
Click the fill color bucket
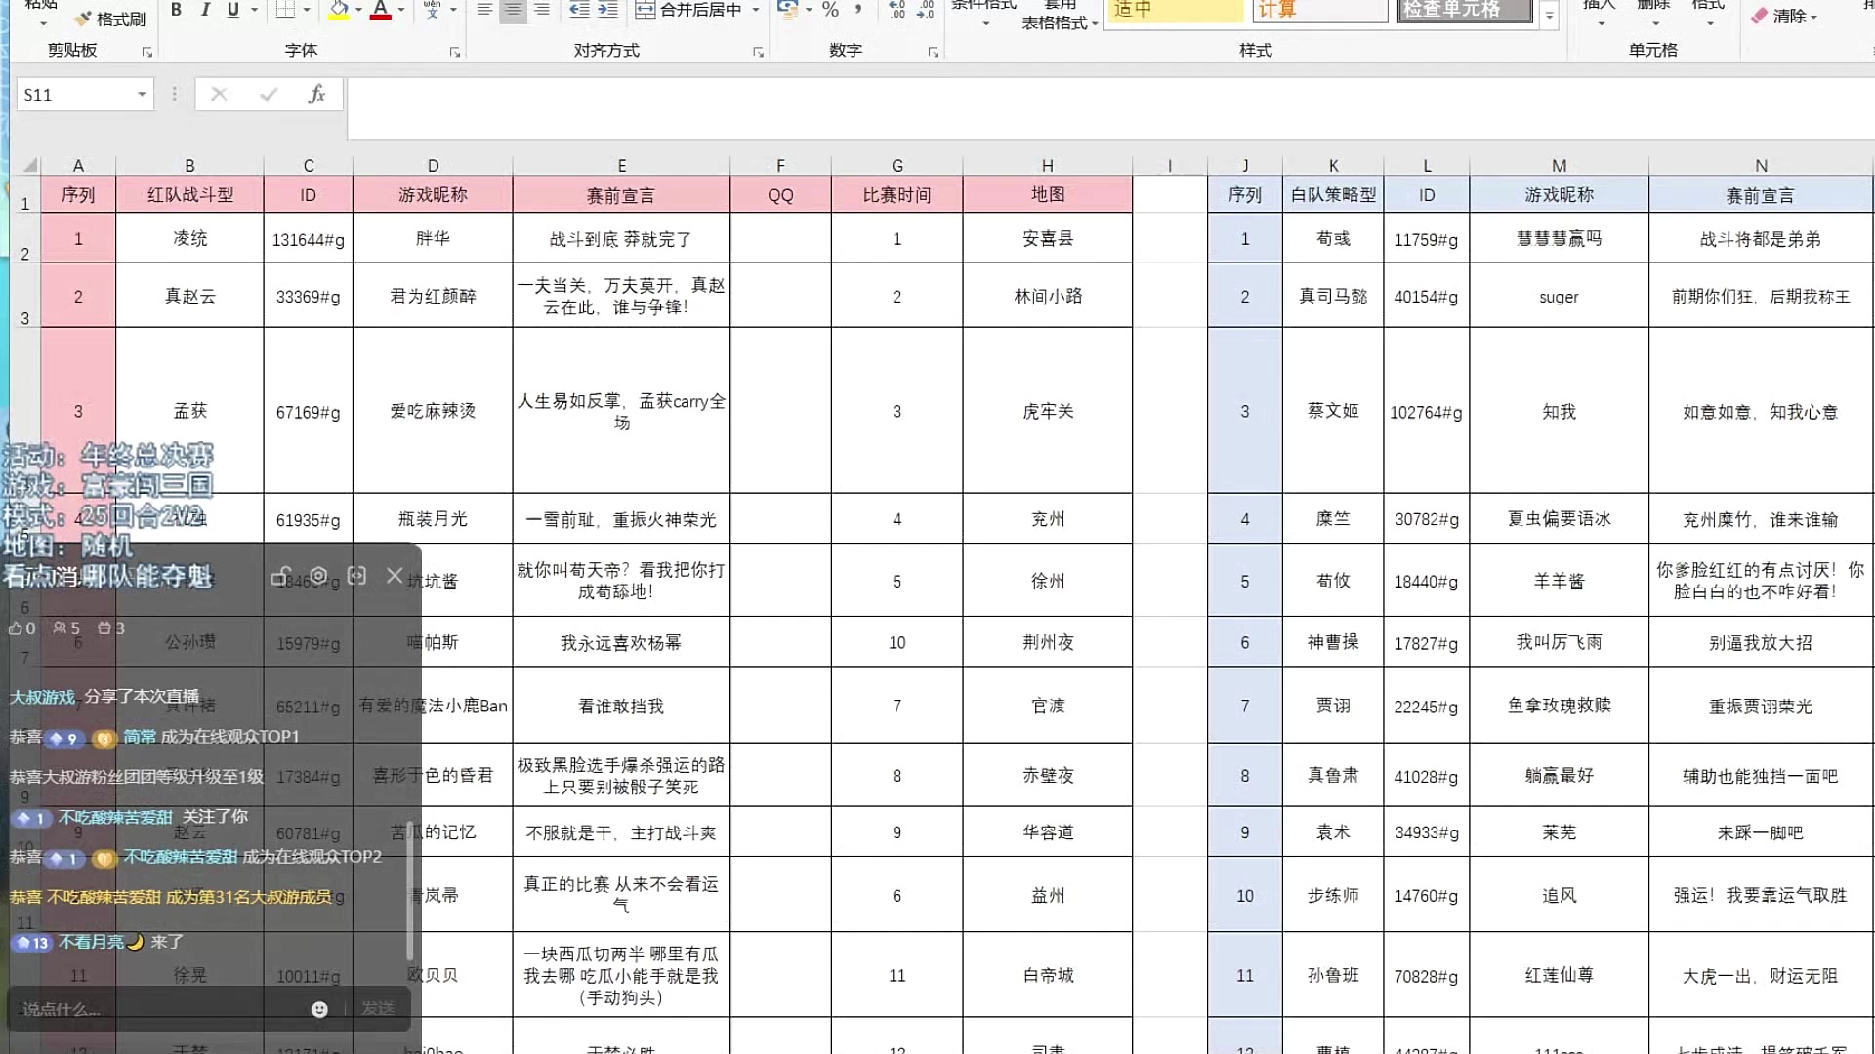[338, 10]
